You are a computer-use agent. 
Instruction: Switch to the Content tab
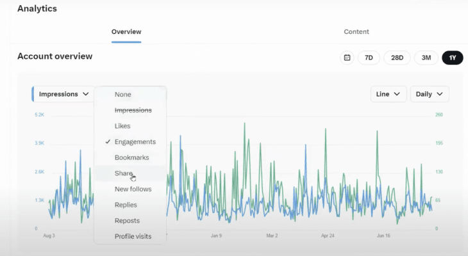click(356, 32)
